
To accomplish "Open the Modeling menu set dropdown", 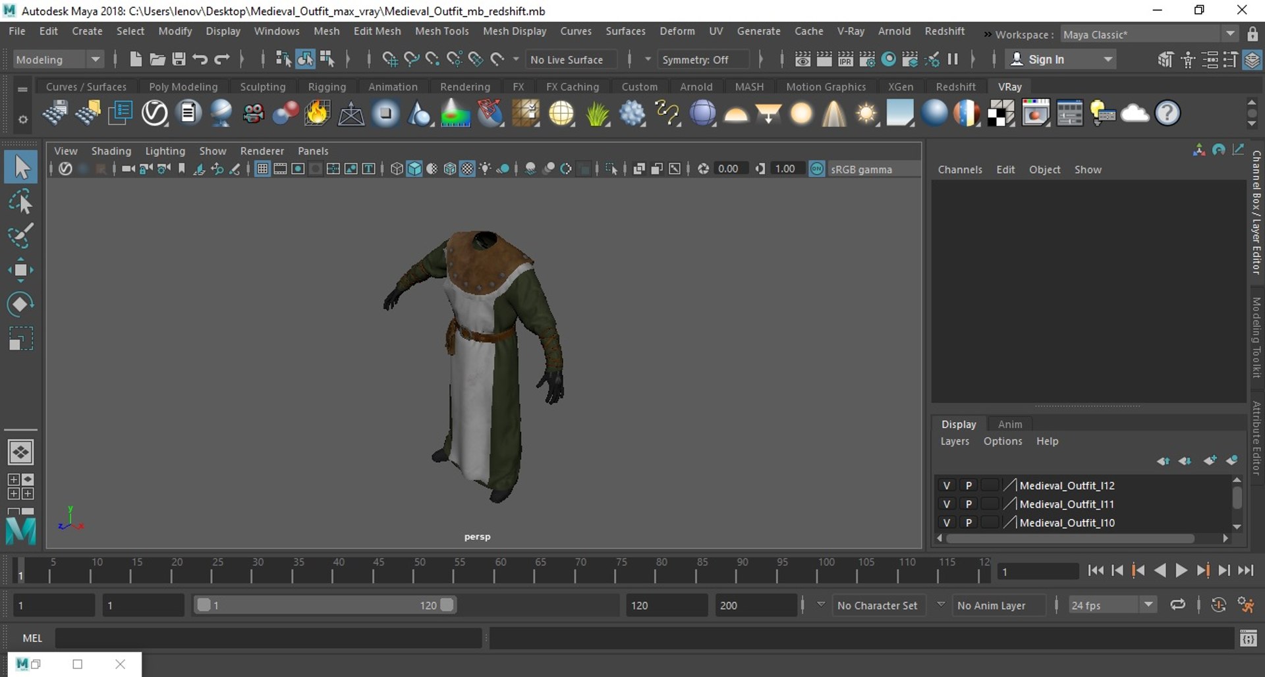I will (59, 59).
